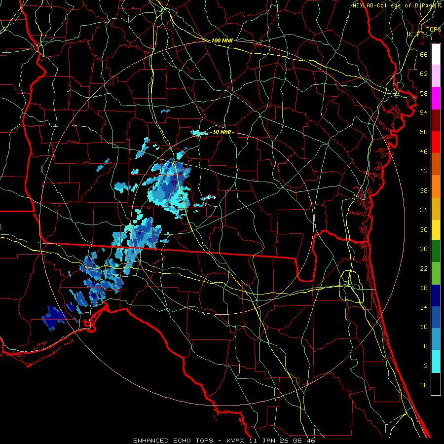
Task: Click the light green 22 kft swatch
Action: point(436,273)
